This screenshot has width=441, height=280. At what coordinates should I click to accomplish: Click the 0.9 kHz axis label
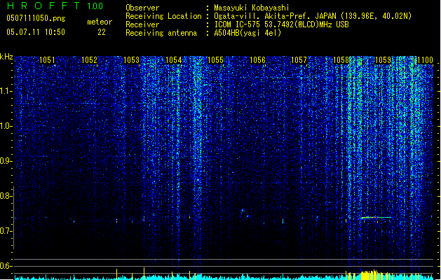pyautogui.click(x=6, y=161)
